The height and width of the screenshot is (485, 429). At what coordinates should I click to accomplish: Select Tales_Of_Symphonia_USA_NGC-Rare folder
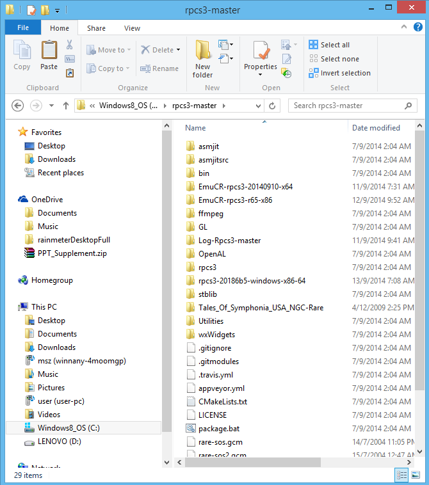click(261, 308)
